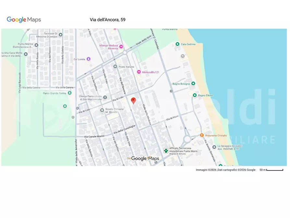The image size is (290, 218).
Task: Click the Cala Cedrina green marker
Action: click(x=177, y=44)
